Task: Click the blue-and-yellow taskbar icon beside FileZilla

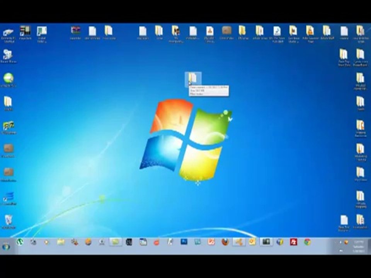Action: tap(280, 242)
